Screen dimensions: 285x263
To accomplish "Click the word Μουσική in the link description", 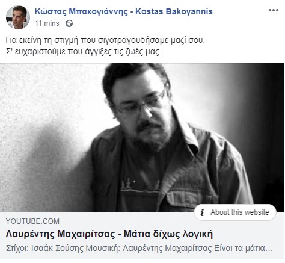I will click(x=102, y=249).
